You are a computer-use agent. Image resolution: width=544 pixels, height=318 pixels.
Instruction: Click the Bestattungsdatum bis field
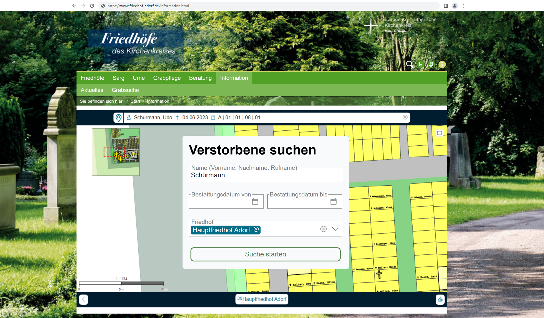pos(305,201)
